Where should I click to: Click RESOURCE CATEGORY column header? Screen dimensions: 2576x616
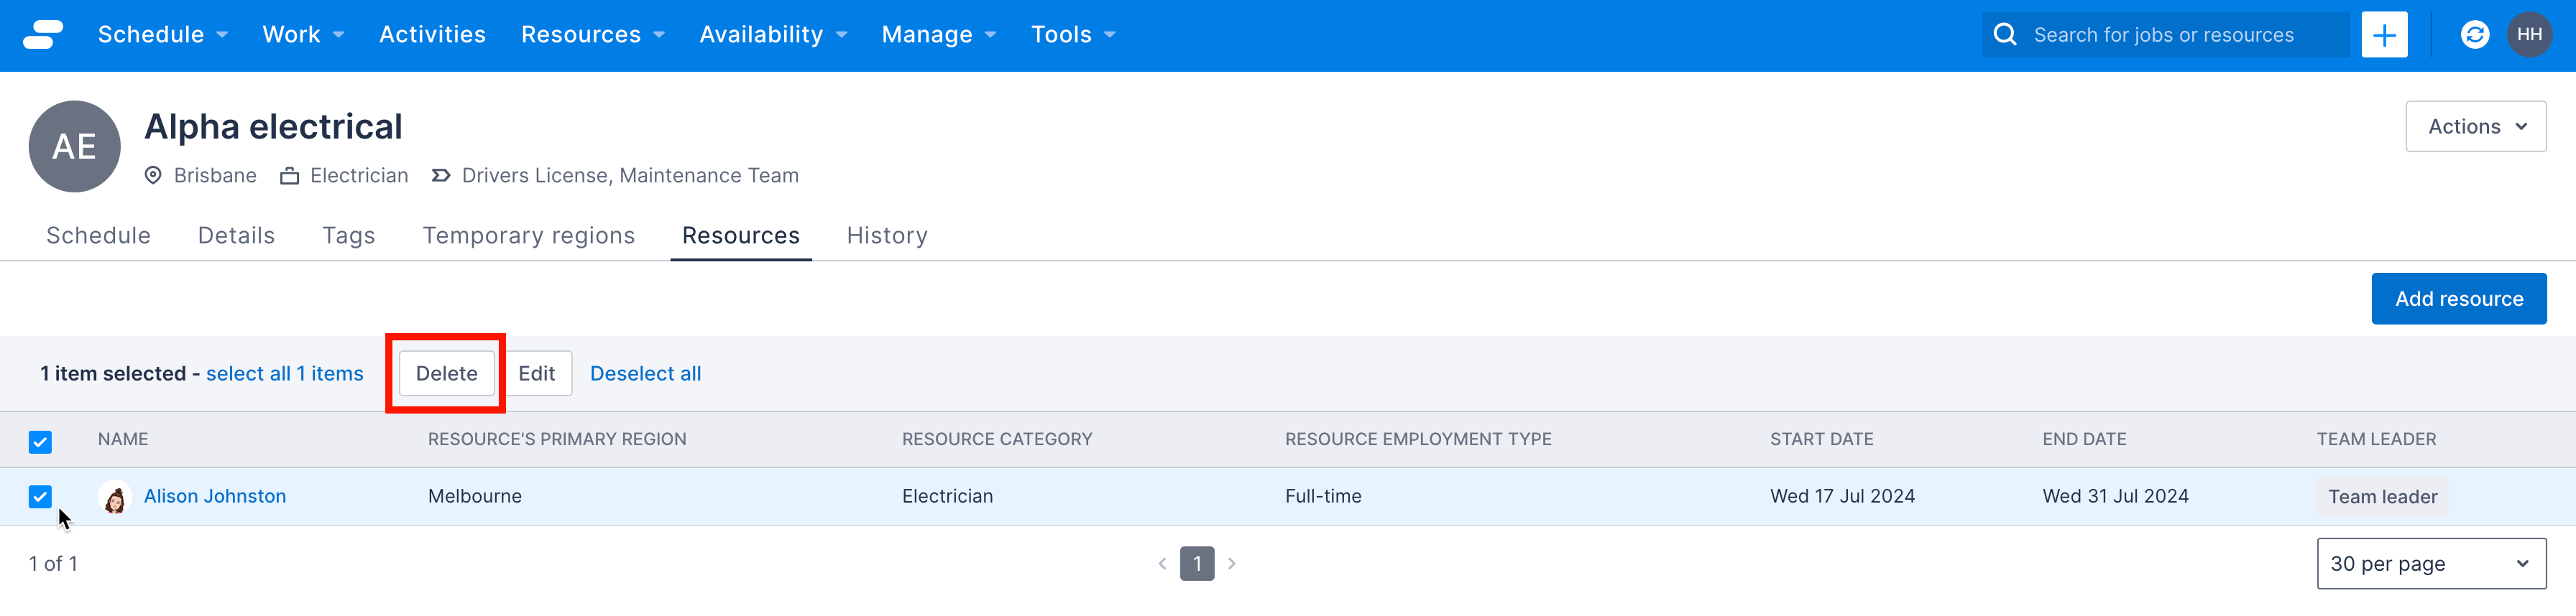(997, 439)
